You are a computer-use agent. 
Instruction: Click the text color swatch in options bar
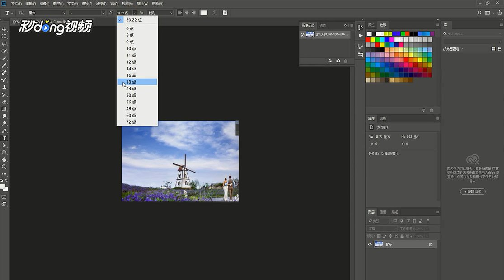pos(204,13)
